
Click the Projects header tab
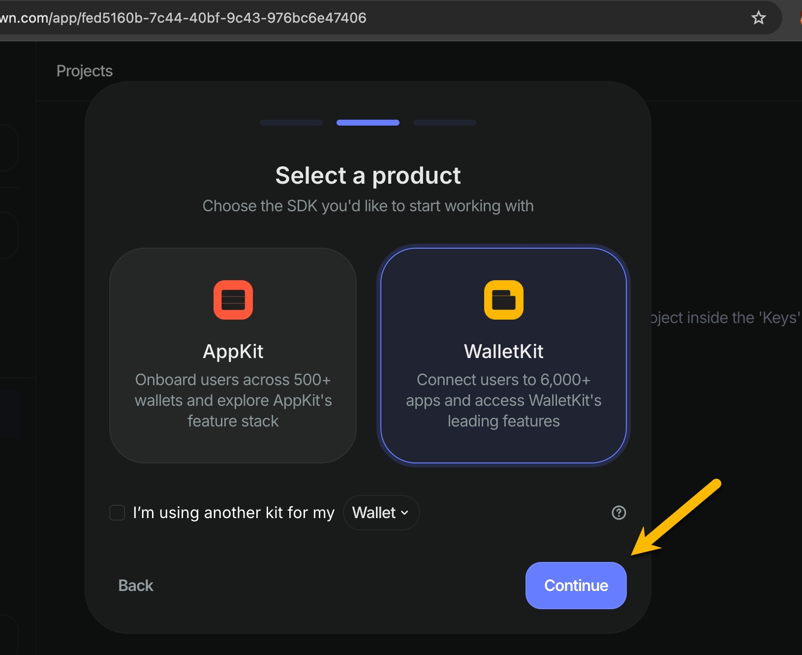click(x=85, y=71)
